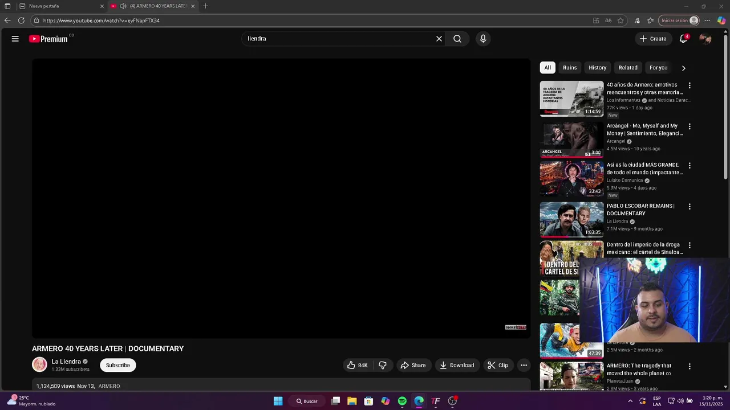Open Edge tab actions menu icon

[x=7, y=6]
